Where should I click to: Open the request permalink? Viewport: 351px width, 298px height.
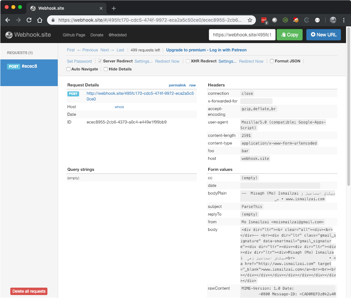[x=177, y=85]
